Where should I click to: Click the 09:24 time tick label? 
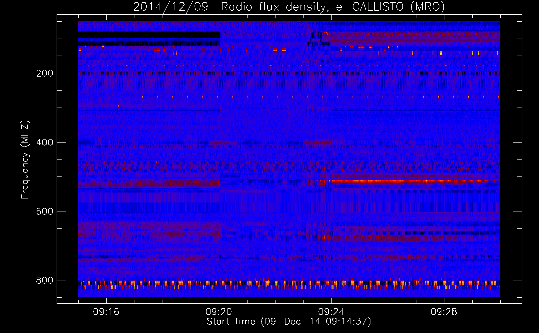(x=331, y=312)
